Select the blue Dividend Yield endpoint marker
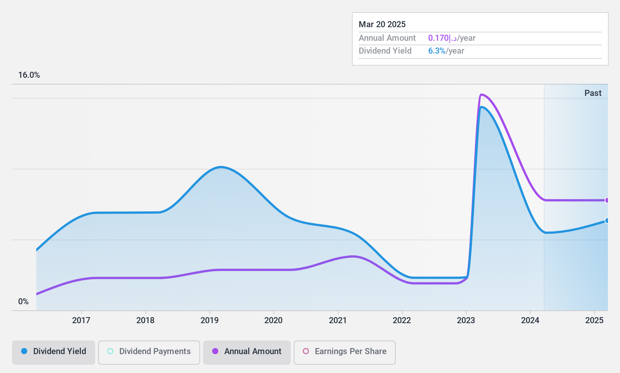The image size is (620, 373). (607, 221)
